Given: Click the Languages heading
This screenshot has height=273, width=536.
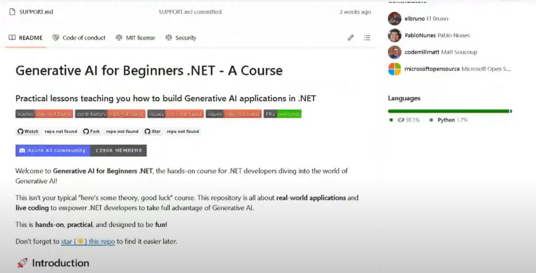Looking at the screenshot, I should 404,98.
